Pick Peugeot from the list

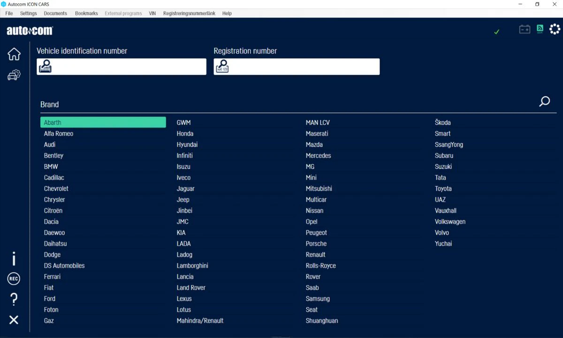pos(316,233)
